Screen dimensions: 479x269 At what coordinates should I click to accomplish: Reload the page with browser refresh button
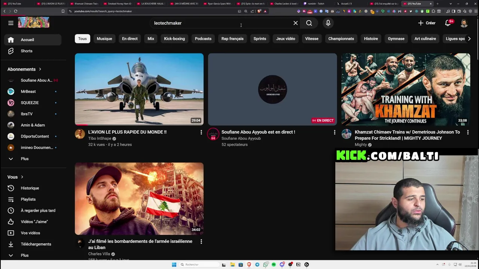(x=16, y=11)
